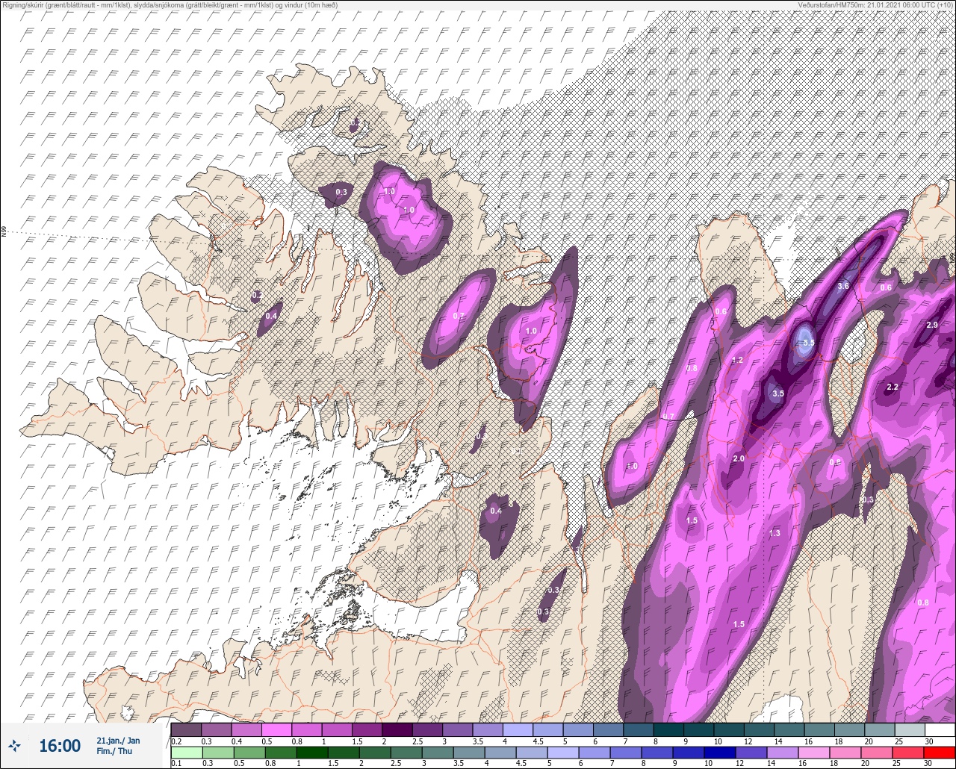Click the 5.5 precipitation maximum label on map
The height and width of the screenshot is (769, 956).
pyautogui.click(x=808, y=343)
